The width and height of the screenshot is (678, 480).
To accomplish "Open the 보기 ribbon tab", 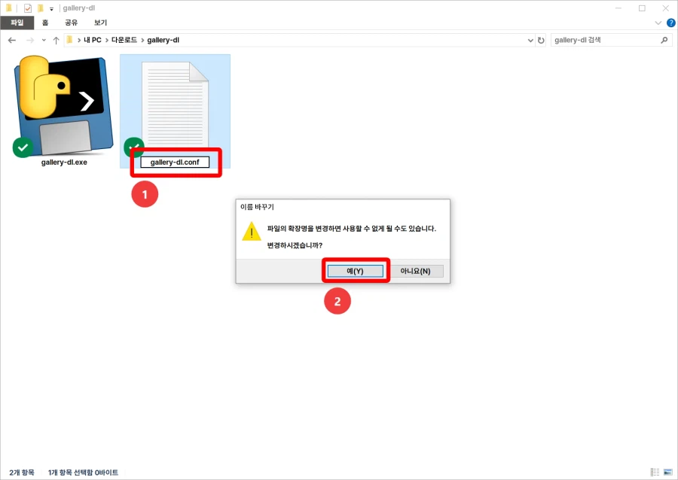I will coord(100,23).
